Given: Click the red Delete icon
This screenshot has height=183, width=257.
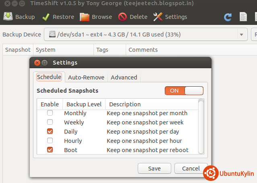Looking at the screenshot, I should (x=122, y=17).
